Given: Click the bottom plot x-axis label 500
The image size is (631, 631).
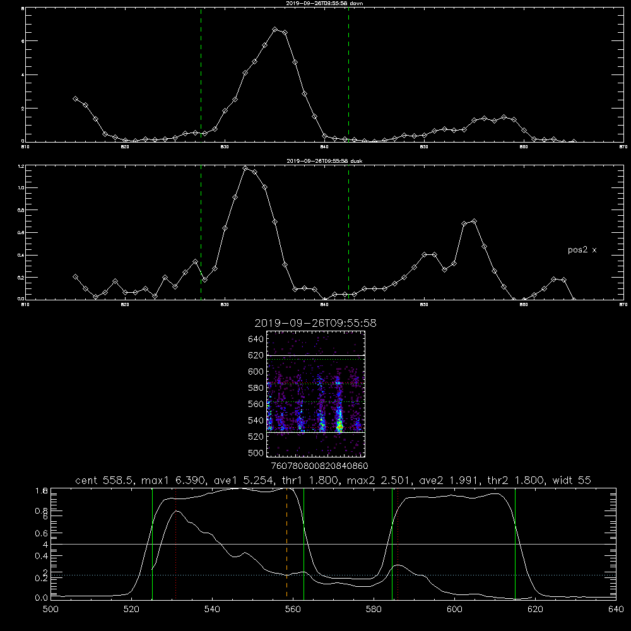Looking at the screenshot, I should point(50,610).
